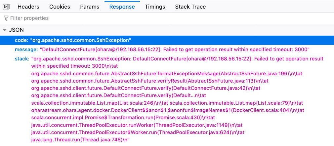Open the Params tab
Viewport: 334px width, 146px height.
[x=90, y=7]
